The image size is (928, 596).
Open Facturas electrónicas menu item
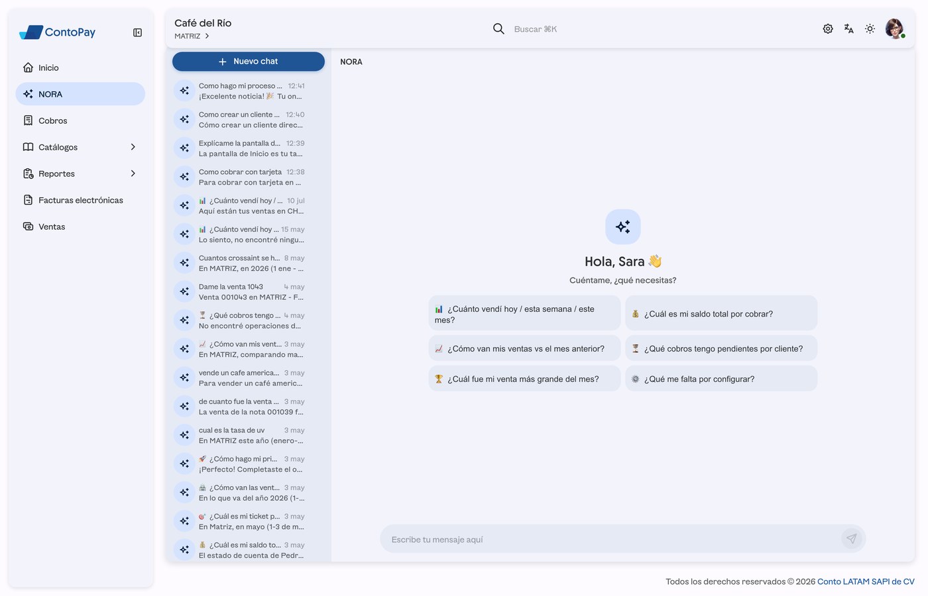pyautogui.click(x=80, y=200)
